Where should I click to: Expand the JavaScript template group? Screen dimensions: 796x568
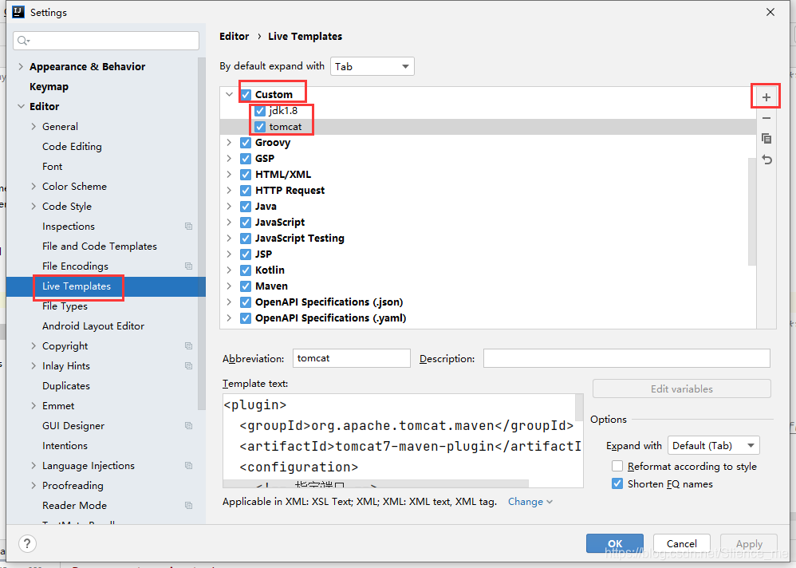coord(229,223)
